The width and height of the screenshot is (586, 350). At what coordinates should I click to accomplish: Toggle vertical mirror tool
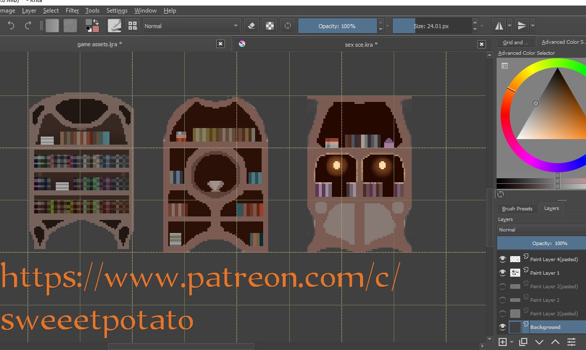(x=522, y=26)
